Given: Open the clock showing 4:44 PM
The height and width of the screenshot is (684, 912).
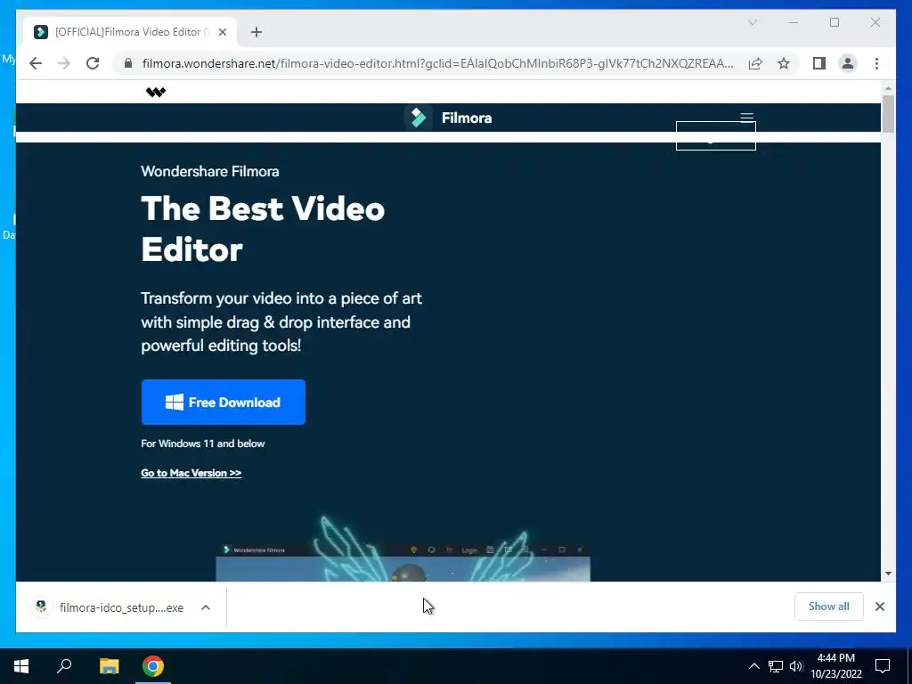Looking at the screenshot, I should click(835, 666).
